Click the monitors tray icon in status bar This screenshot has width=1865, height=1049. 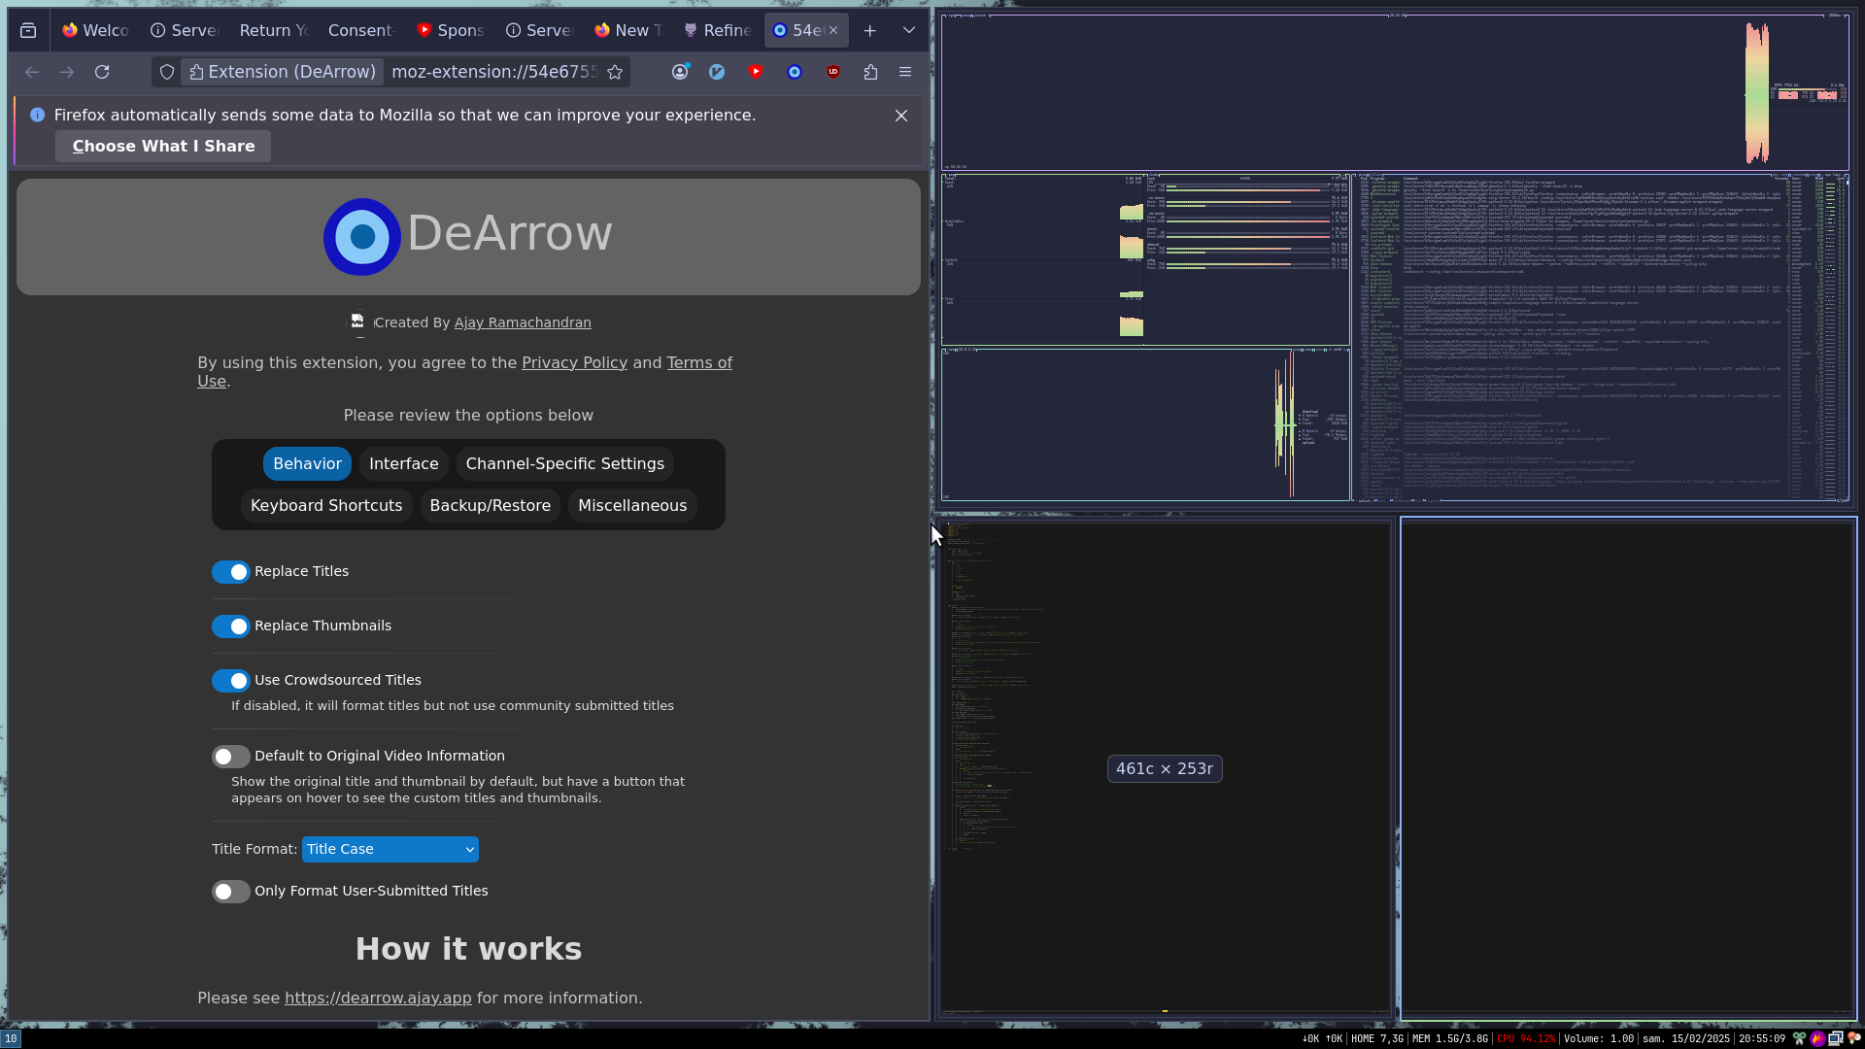click(x=1836, y=1038)
